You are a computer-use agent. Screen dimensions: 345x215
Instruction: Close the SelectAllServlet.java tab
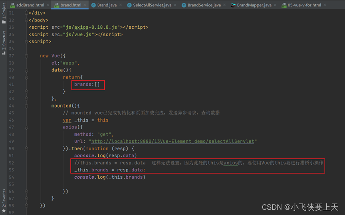175,5
